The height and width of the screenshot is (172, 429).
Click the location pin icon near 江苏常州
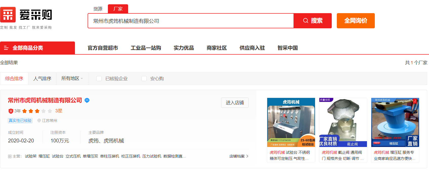click(x=39, y=121)
